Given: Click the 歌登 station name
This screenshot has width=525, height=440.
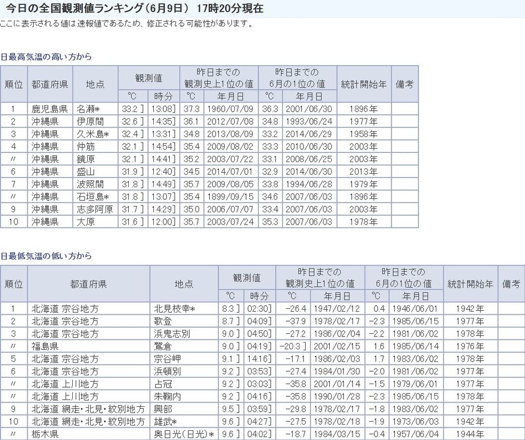Looking at the screenshot, I should [163, 322].
